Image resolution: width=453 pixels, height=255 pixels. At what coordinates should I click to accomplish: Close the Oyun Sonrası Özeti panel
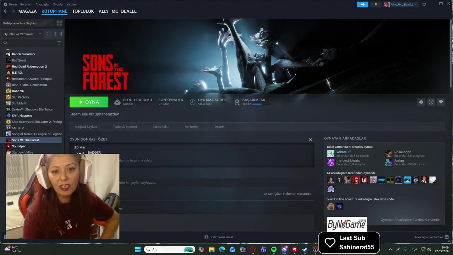click(x=310, y=139)
